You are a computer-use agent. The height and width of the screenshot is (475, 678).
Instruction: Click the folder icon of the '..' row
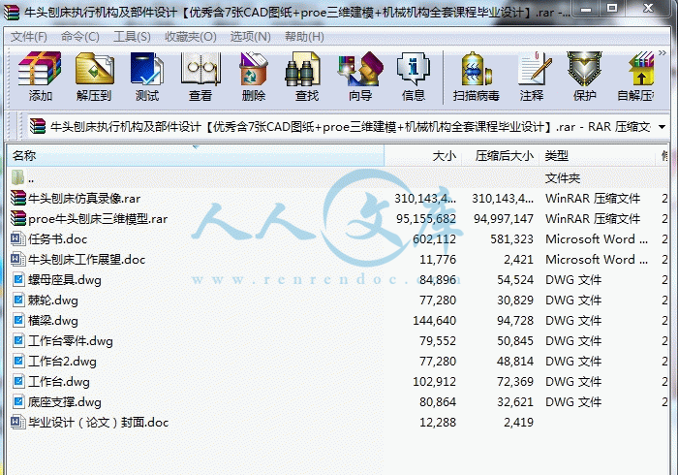[17, 177]
